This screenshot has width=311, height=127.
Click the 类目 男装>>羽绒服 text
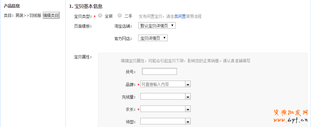(23, 15)
